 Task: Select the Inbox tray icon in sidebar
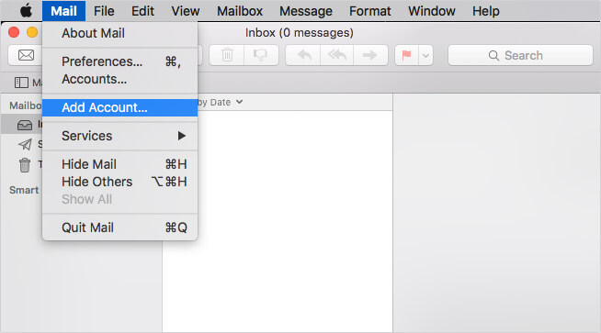[x=25, y=125]
